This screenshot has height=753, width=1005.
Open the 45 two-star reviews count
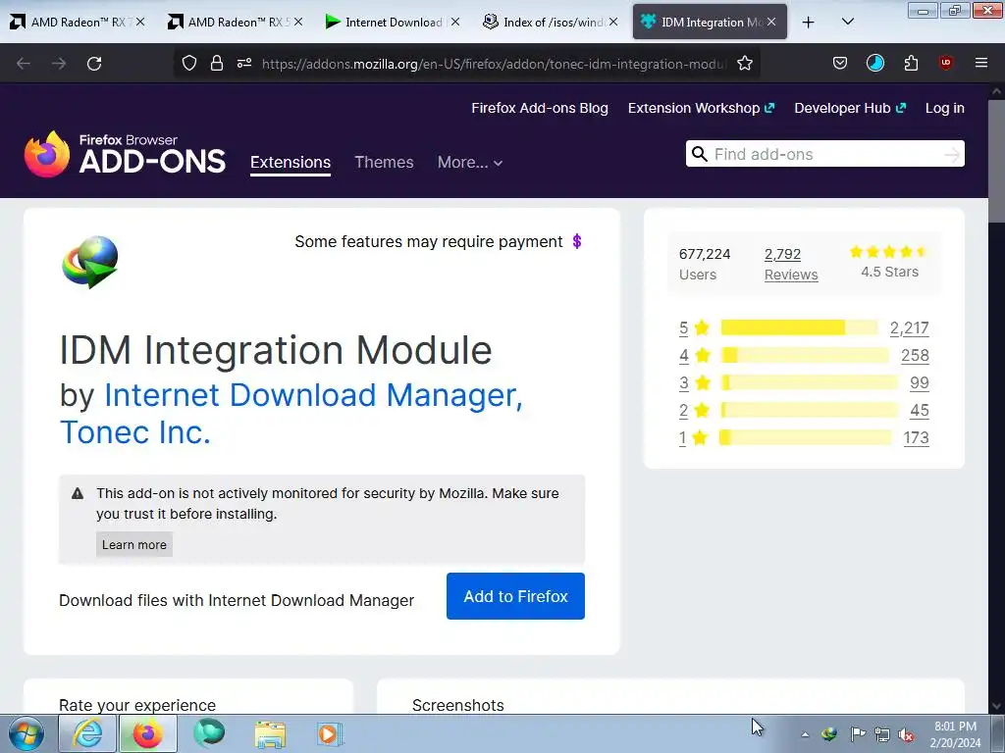coord(919,411)
